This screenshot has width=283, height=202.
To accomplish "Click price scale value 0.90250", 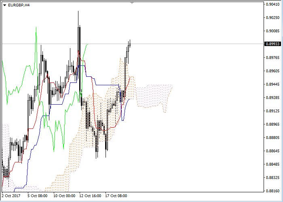I will (273, 18).
